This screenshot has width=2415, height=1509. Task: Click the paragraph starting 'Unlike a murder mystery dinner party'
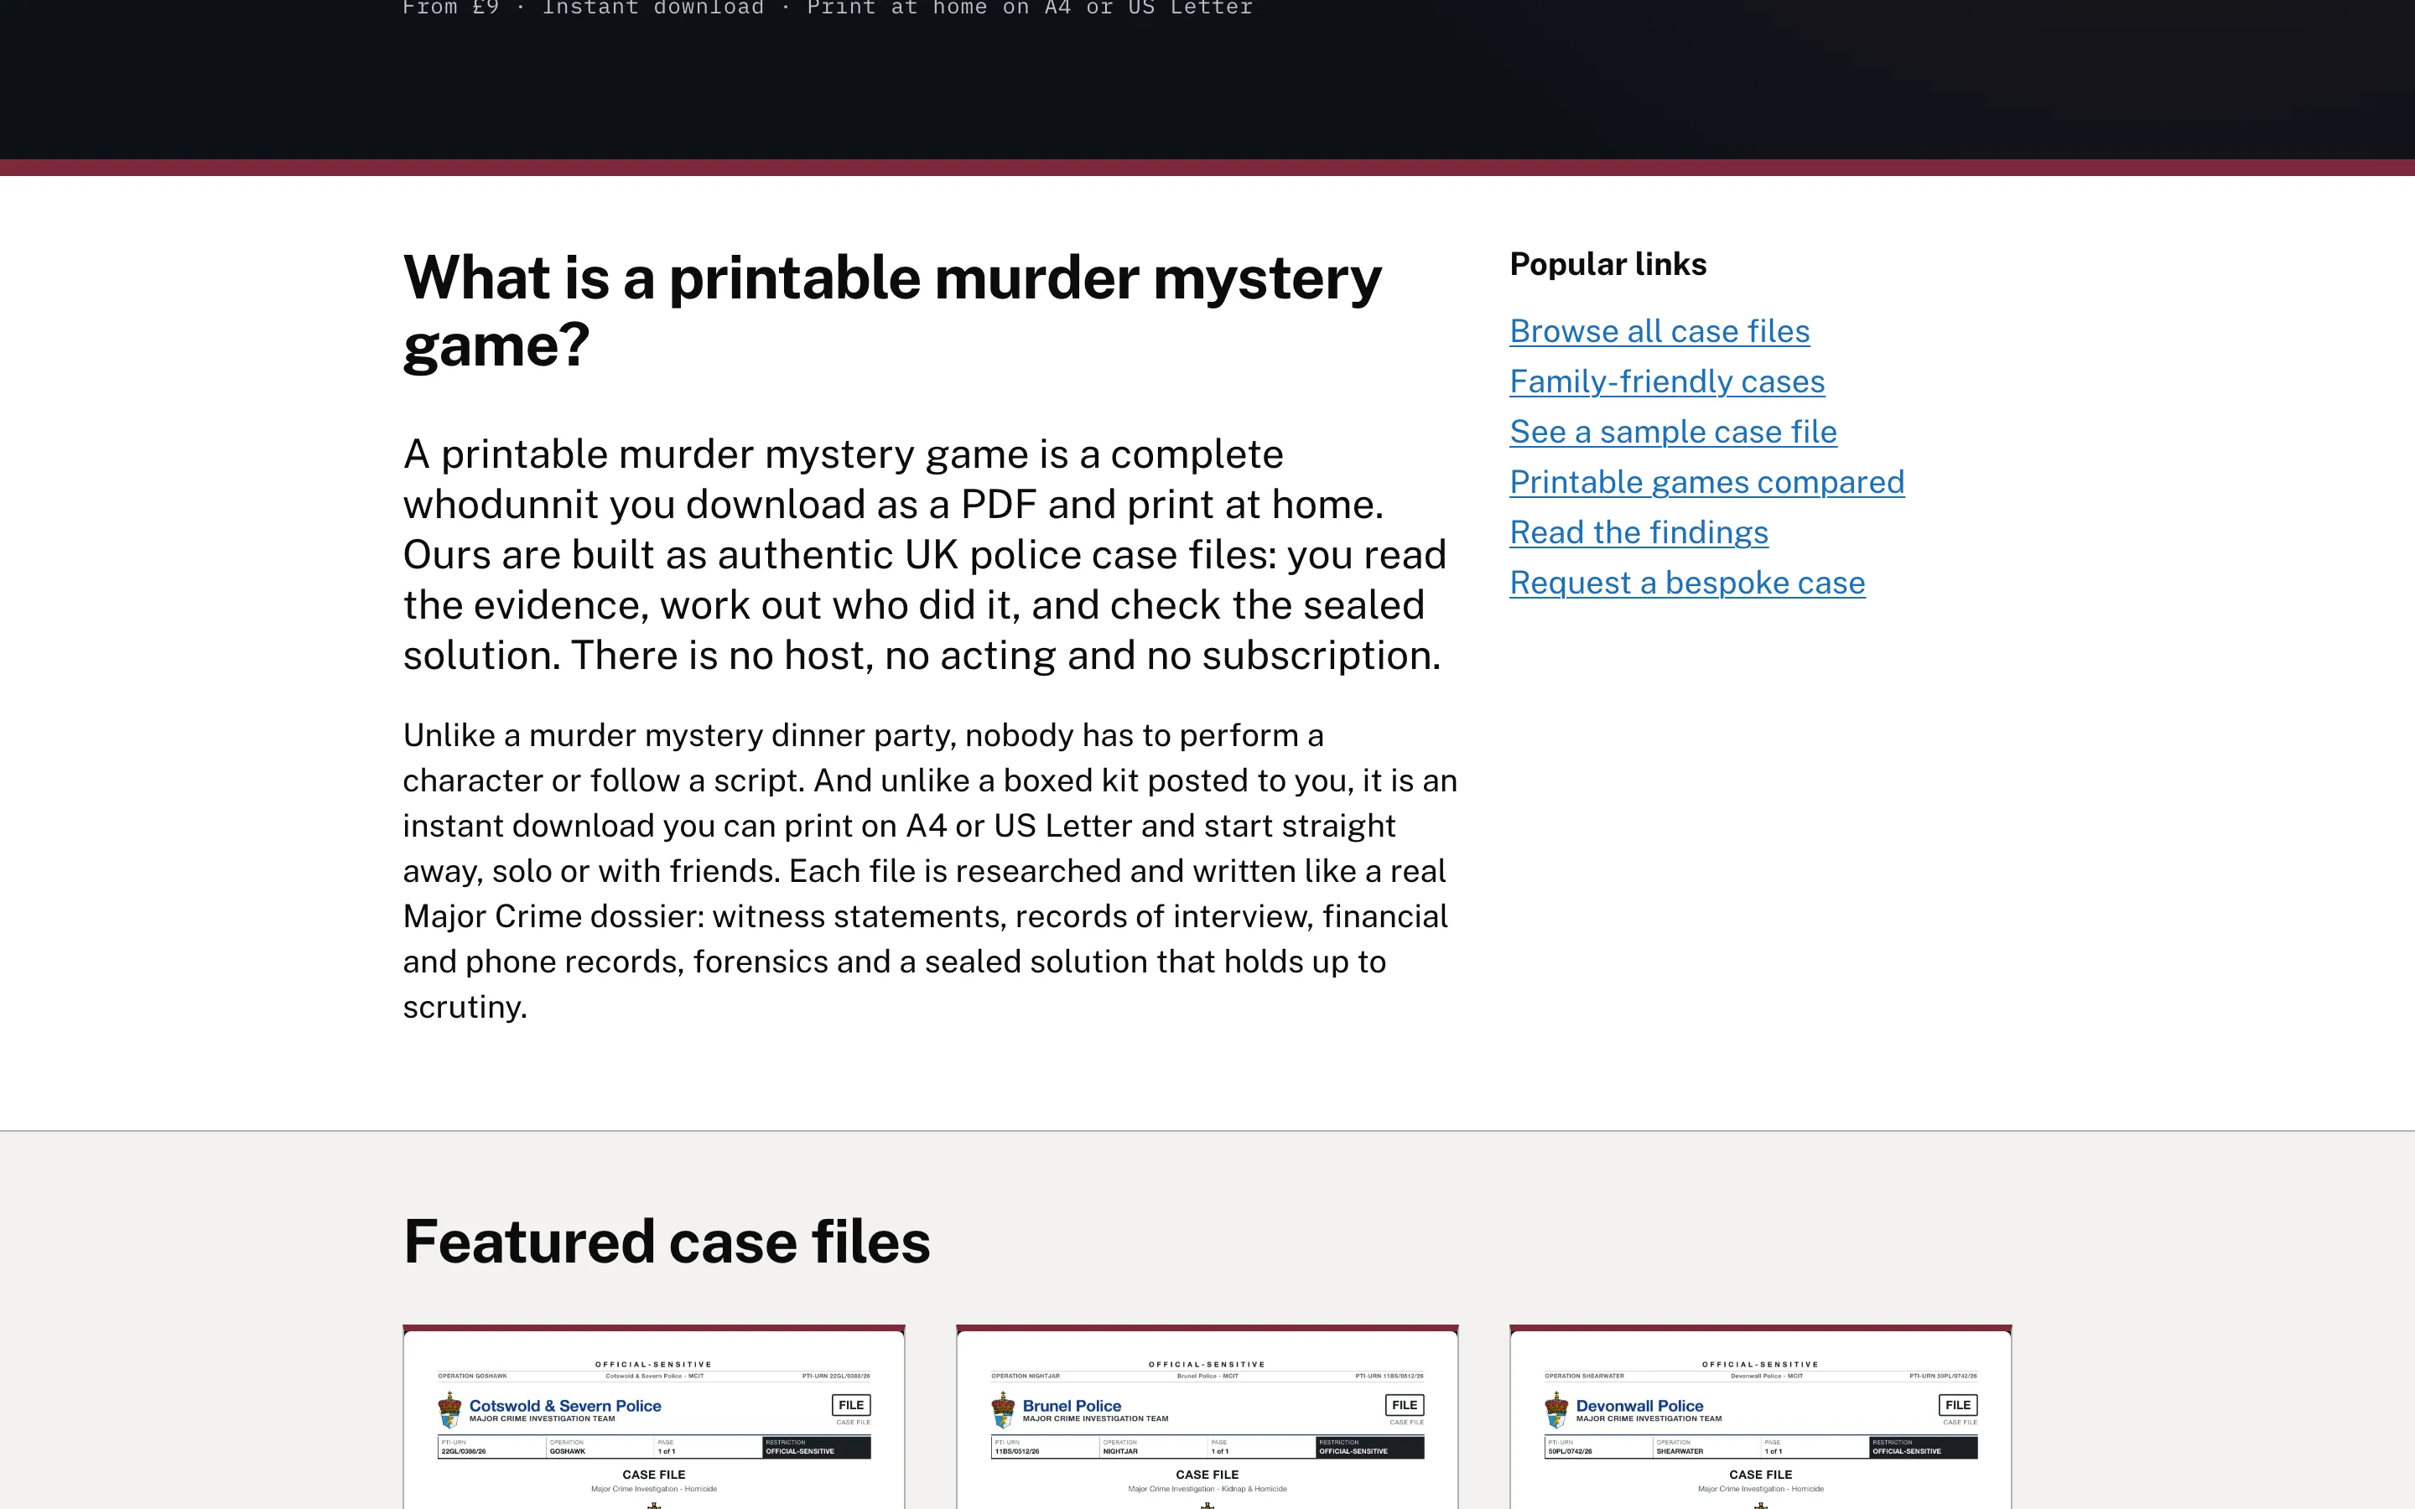pos(930,870)
